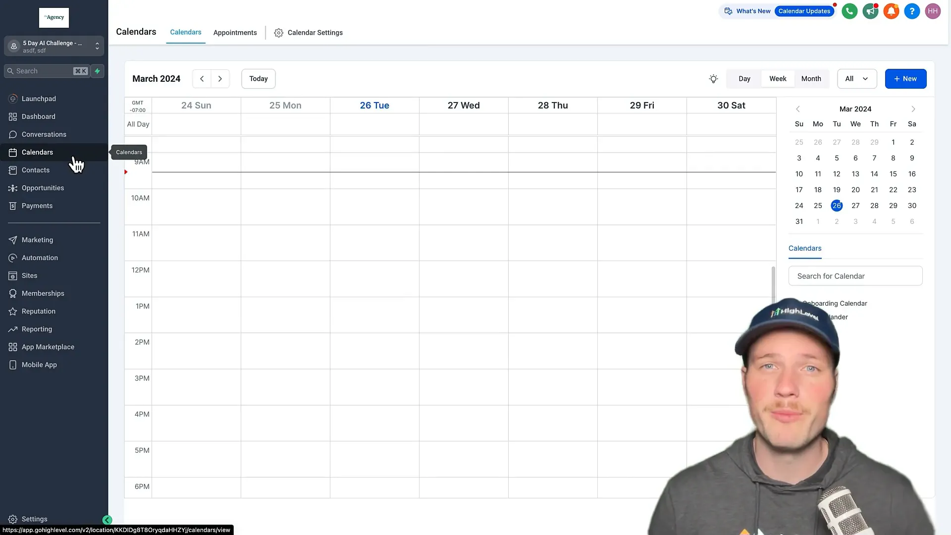The height and width of the screenshot is (535, 951).
Task: Click the 29 Fri column header
Action: point(642,106)
